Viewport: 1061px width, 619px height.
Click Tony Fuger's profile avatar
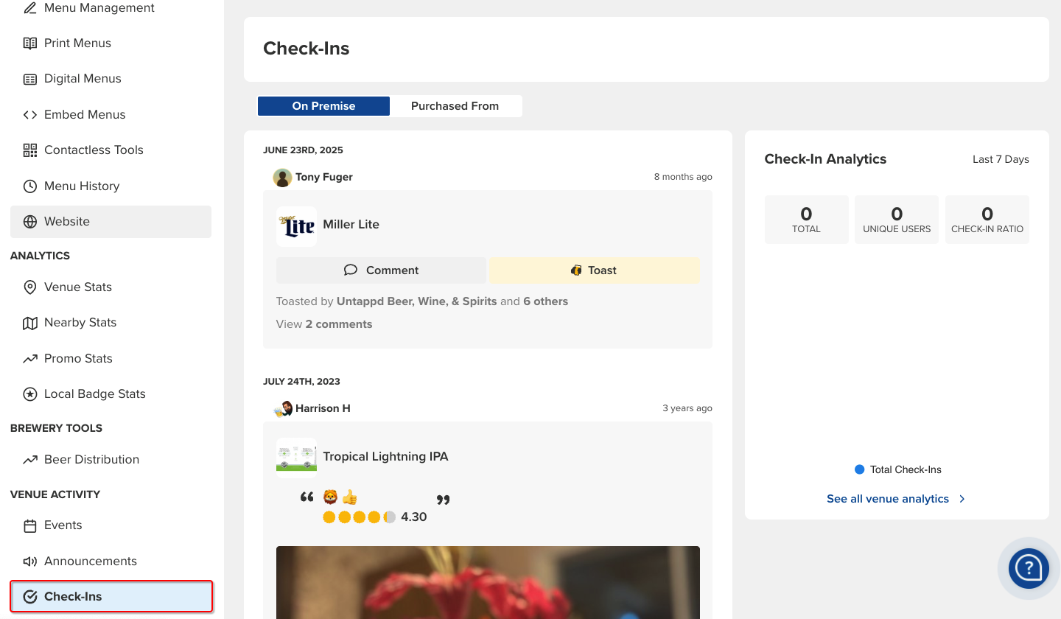pyautogui.click(x=282, y=178)
